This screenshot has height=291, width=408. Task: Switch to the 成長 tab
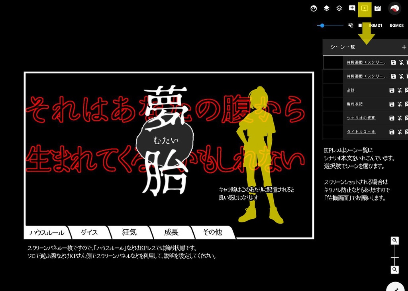tap(171, 232)
